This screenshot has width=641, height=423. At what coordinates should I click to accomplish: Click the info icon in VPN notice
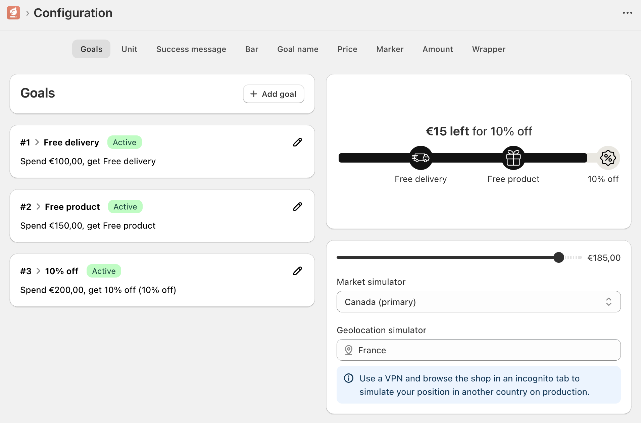(x=349, y=378)
